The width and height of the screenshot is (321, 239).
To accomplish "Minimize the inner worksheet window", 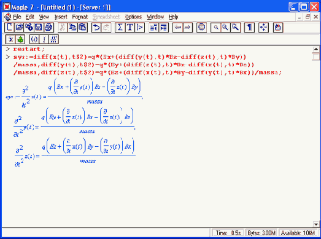I will pyautogui.click(x=300, y=17).
